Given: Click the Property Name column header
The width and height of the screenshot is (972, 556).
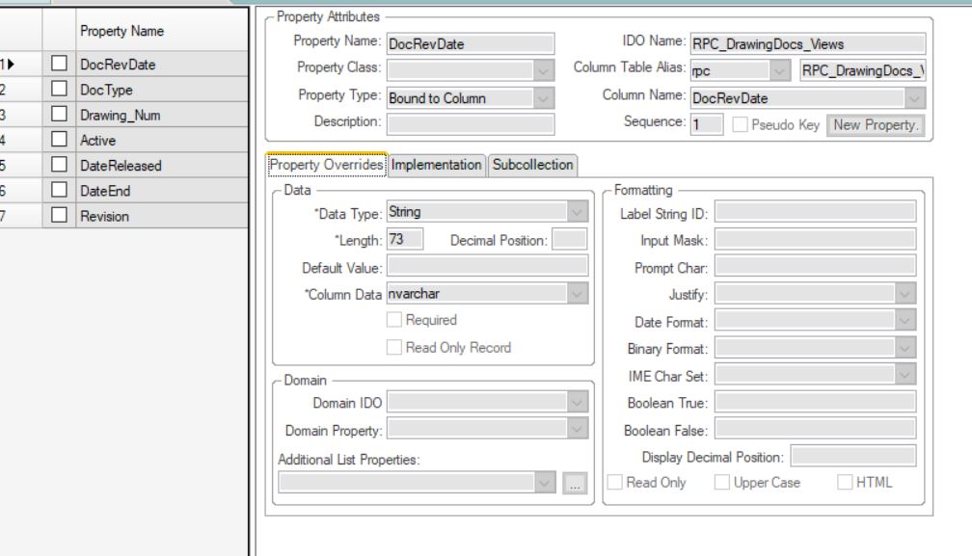Looking at the screenshot, I should coord(162,30).
